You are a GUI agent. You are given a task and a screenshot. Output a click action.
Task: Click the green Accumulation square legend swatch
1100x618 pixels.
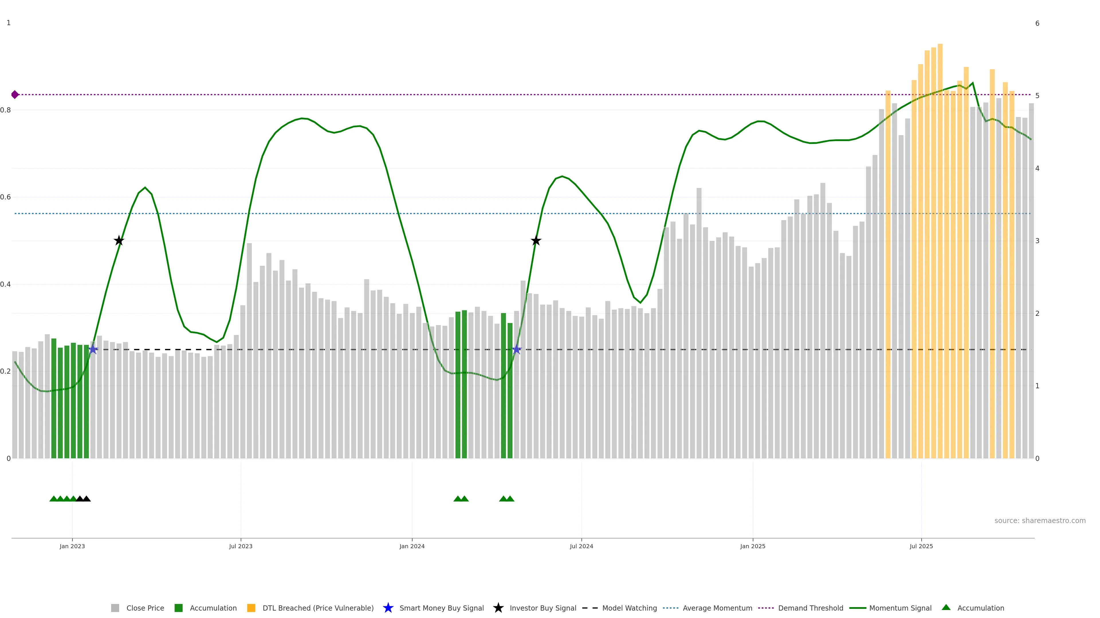click(178, 608)
